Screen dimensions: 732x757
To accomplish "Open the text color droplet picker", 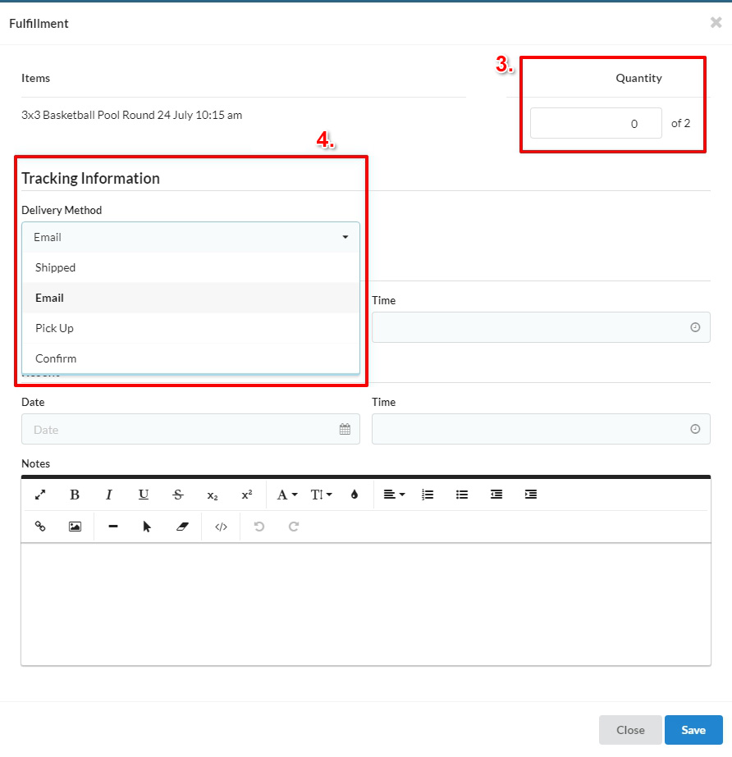I will click(355, 495).
